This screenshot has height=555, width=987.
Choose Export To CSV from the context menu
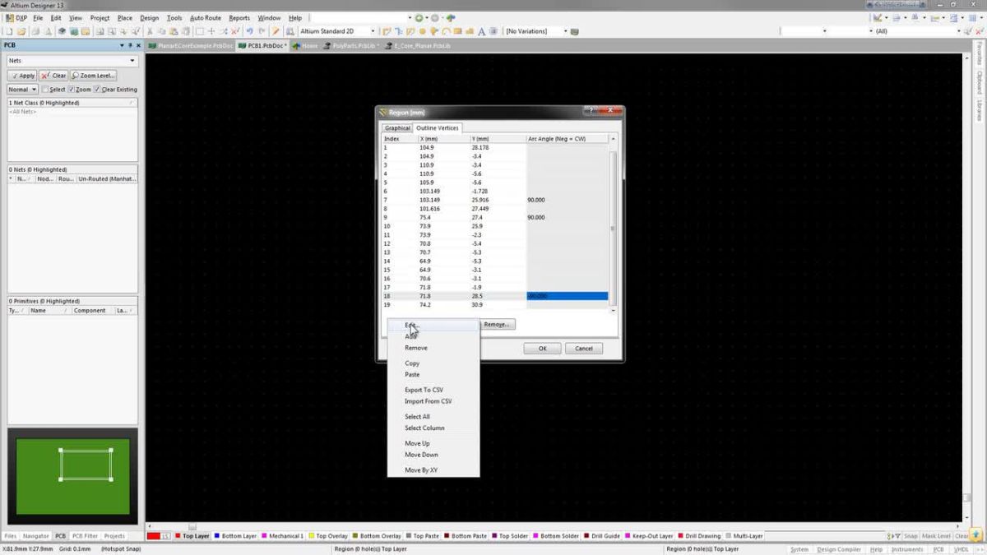click(x=424, y=390)
